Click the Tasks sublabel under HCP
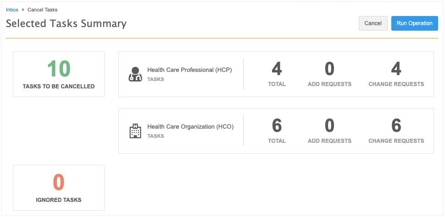The width and height of the screenshot is (445, 217). (156, 79)
